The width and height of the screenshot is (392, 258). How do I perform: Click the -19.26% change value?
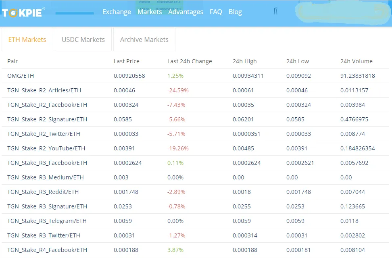[x=178, y=148]
